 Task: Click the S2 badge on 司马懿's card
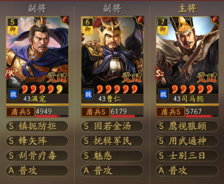[160, 73]
